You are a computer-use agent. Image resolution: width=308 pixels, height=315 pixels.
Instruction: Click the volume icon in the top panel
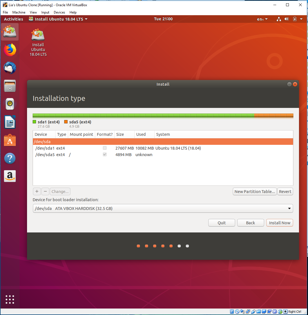click(x=287, y=19)
